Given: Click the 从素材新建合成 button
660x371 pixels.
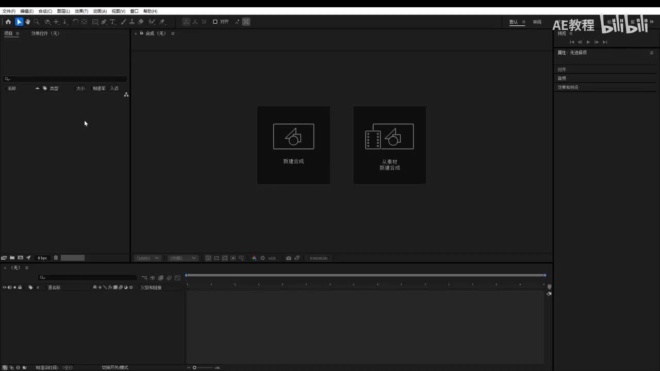Looking at the screenshot, I should (x=390, y=145).
